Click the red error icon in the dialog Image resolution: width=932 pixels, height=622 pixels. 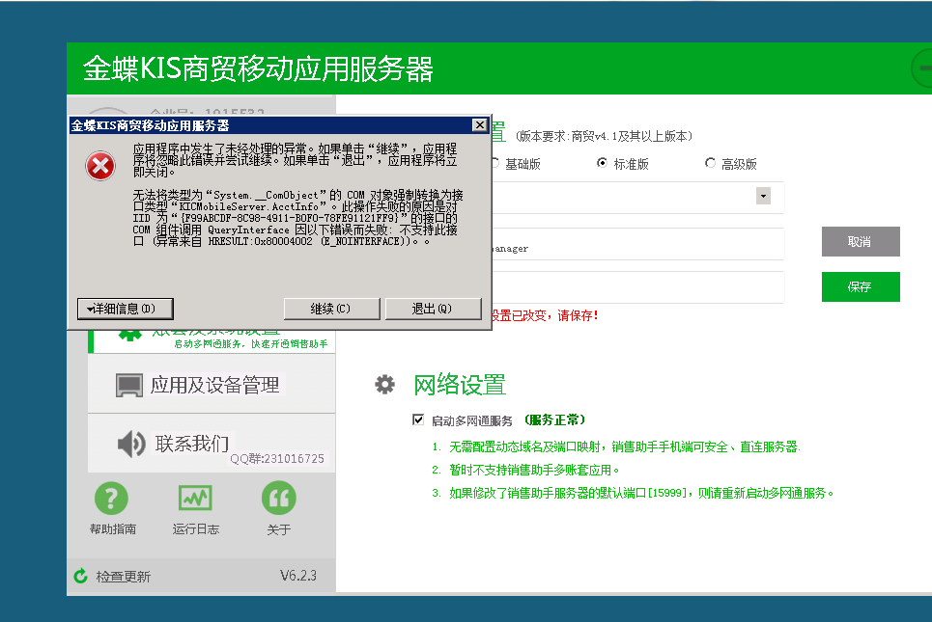(100, 166)
